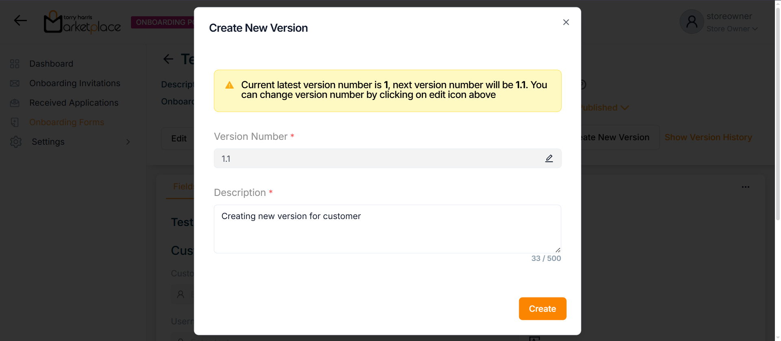Viewport: 781px width, 341px height.
Task: Click the orange Create button
Action: 542,308
